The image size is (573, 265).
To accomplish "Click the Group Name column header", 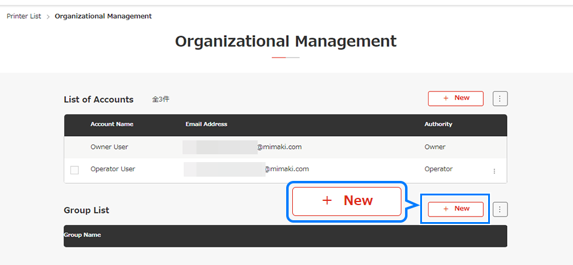I will pyautogui.click(x=82, y=235).
